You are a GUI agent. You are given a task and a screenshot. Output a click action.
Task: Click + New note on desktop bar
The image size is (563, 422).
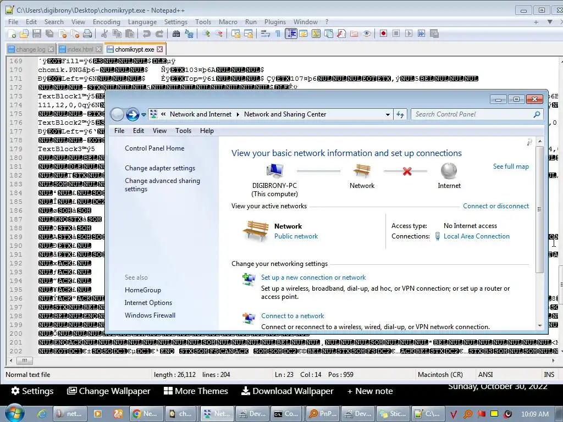pos(370,391)
